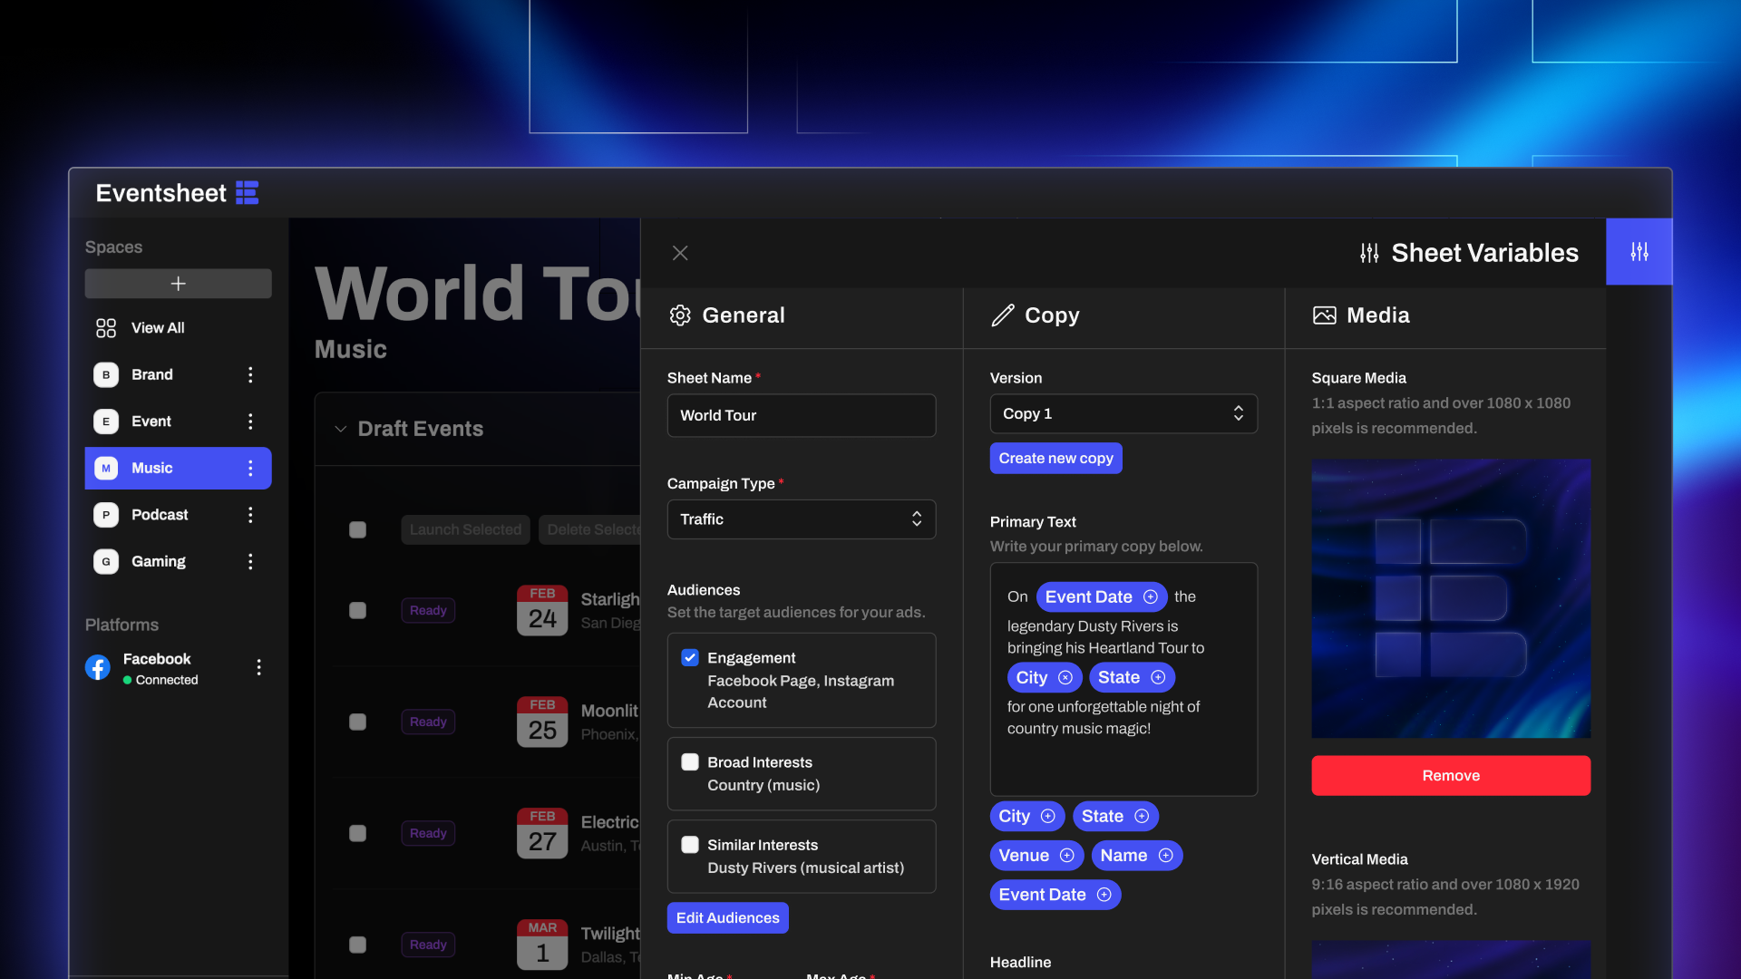This screenshot has height=979, width=1741.
Task: Add a new space with plus button
Action: (179, 284)
